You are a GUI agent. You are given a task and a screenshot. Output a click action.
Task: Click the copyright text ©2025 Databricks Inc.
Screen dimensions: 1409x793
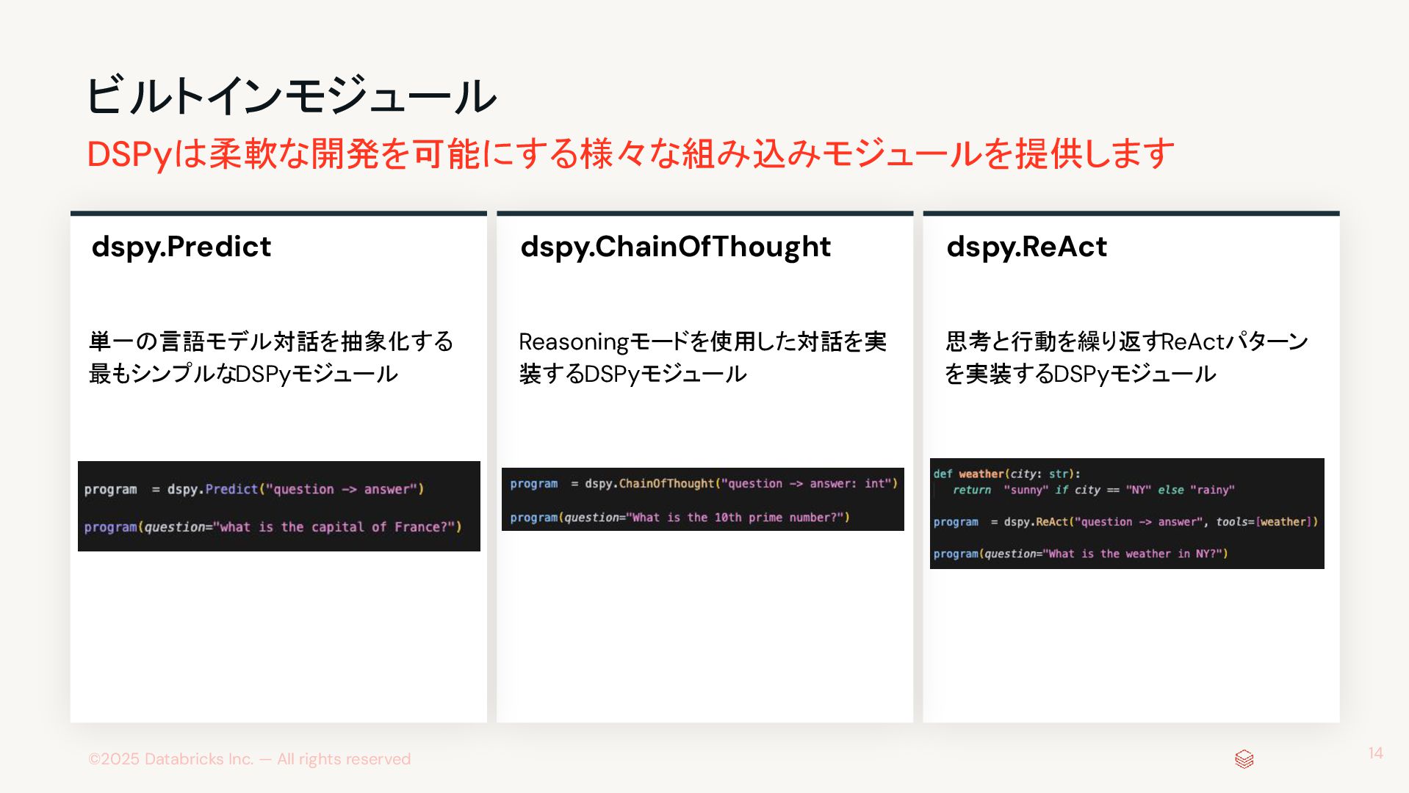point(249,758)
